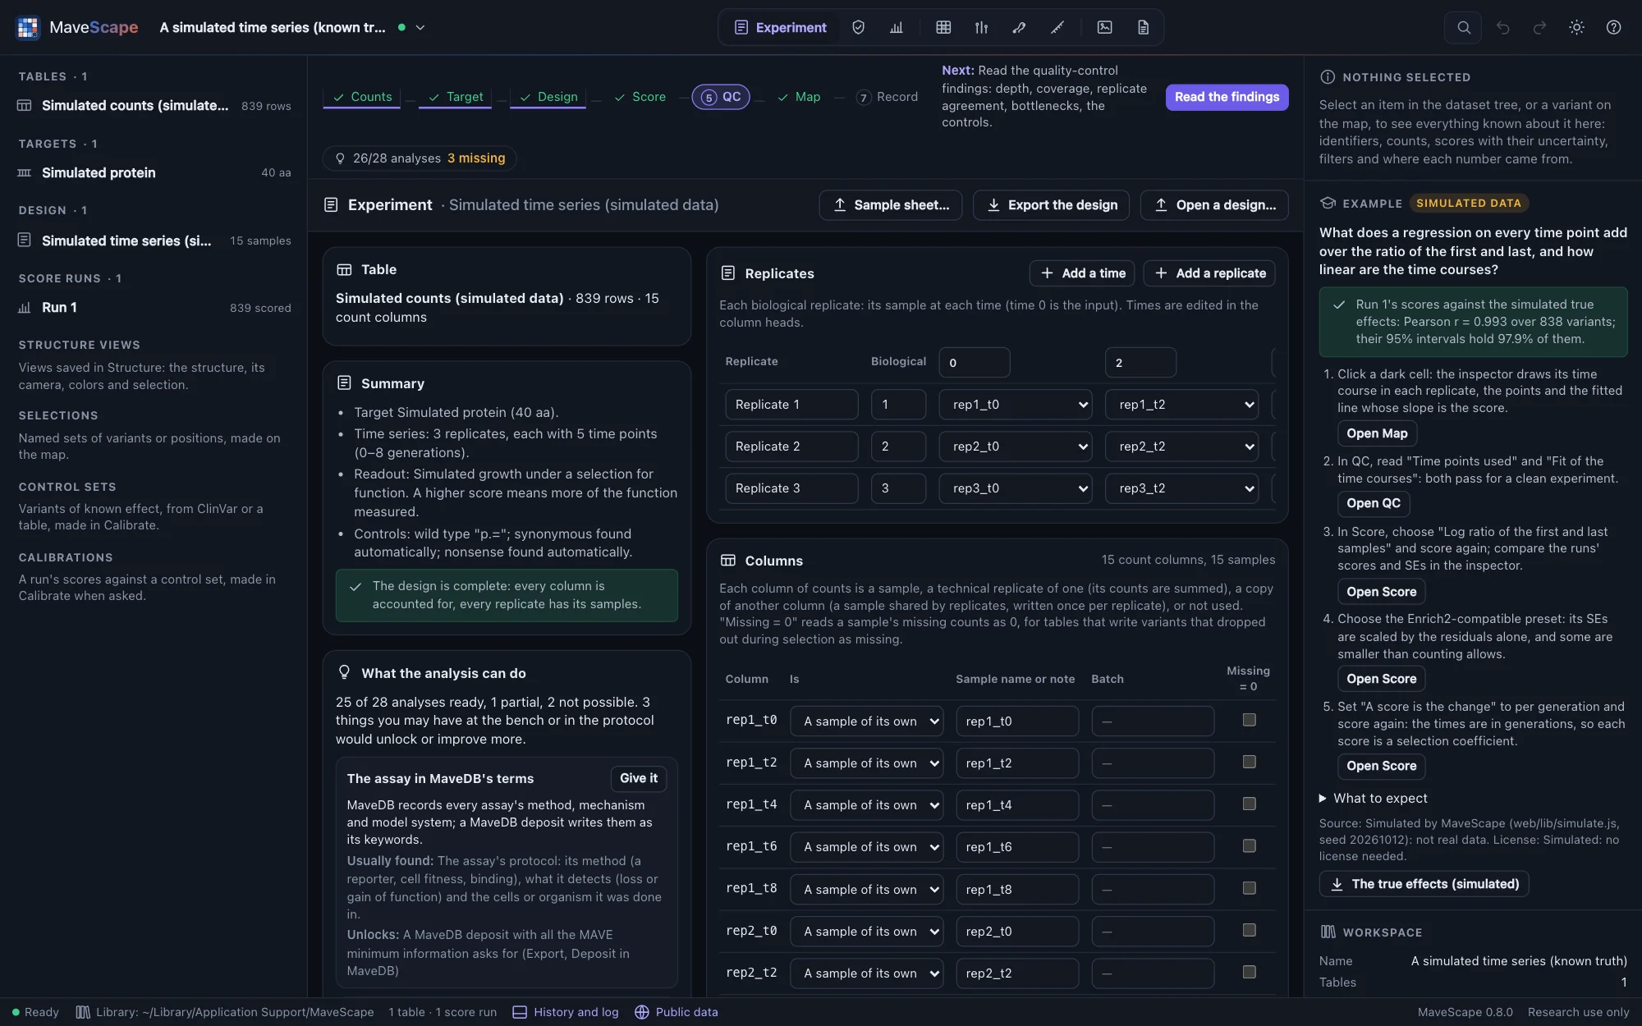Check Missing = 0 for rep2_t0
Viewport: 1642px width, 1026px height.
pyautogui.click(x=1249, y=930)
